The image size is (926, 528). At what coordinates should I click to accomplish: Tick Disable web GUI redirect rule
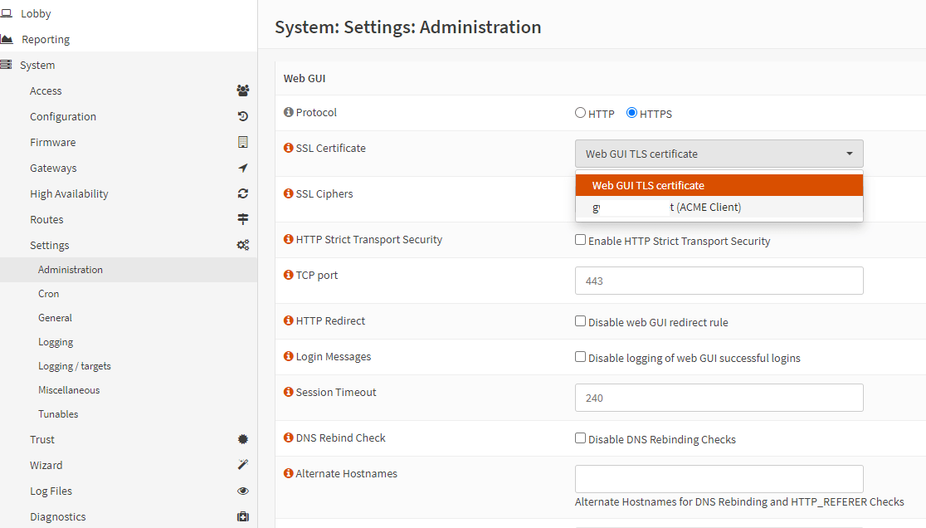pos(581,321)
